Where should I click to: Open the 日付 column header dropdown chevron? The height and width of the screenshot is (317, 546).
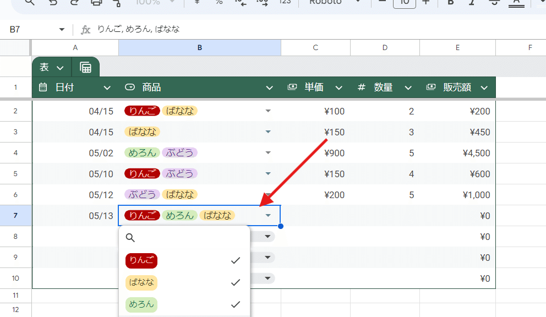click(107, 88)
